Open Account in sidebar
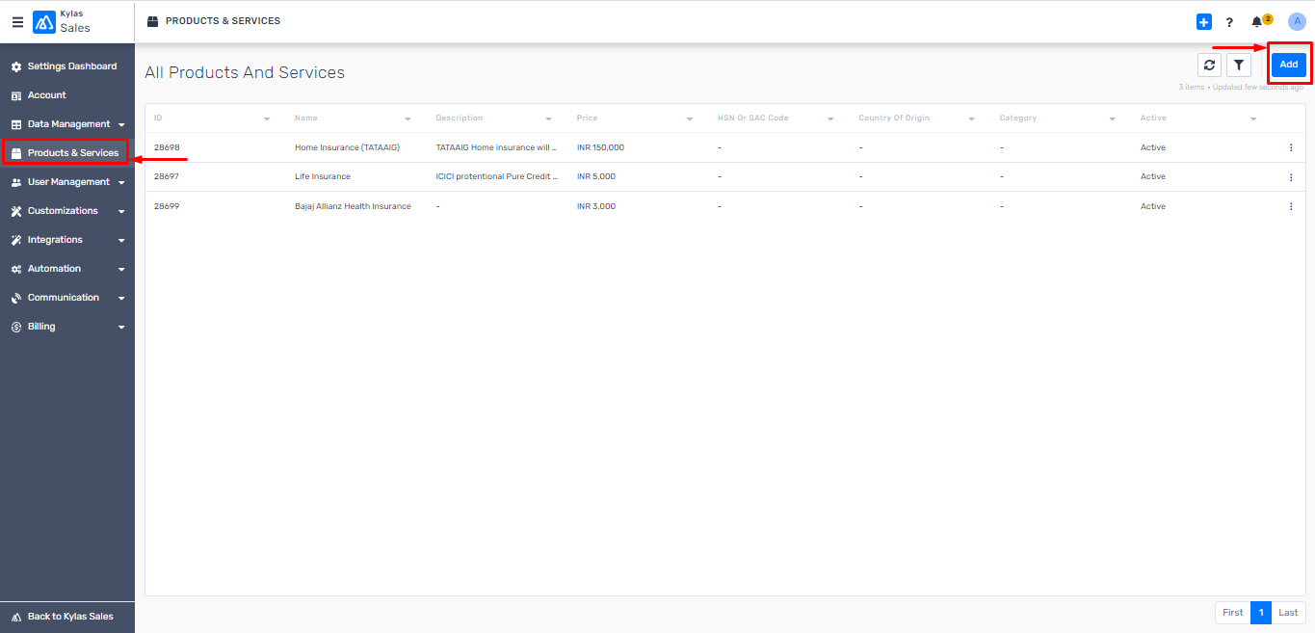This screenshot has height=633, width=1315. tap(67, 95)
